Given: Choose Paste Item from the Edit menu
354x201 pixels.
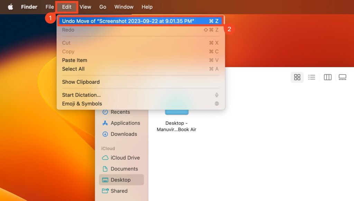Looking at the screenshot, I should [x=74, y=60].
